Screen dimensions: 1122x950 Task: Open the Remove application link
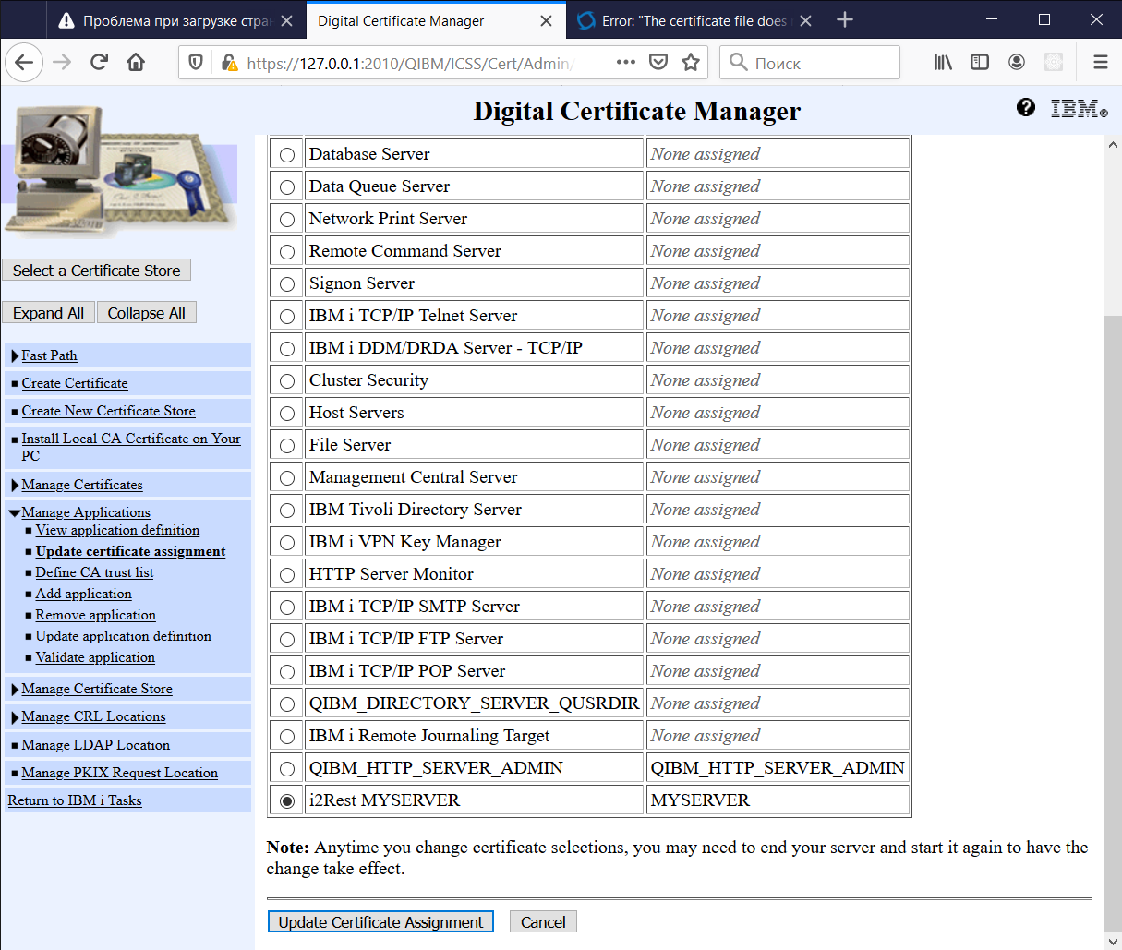[x=95, y=615]
